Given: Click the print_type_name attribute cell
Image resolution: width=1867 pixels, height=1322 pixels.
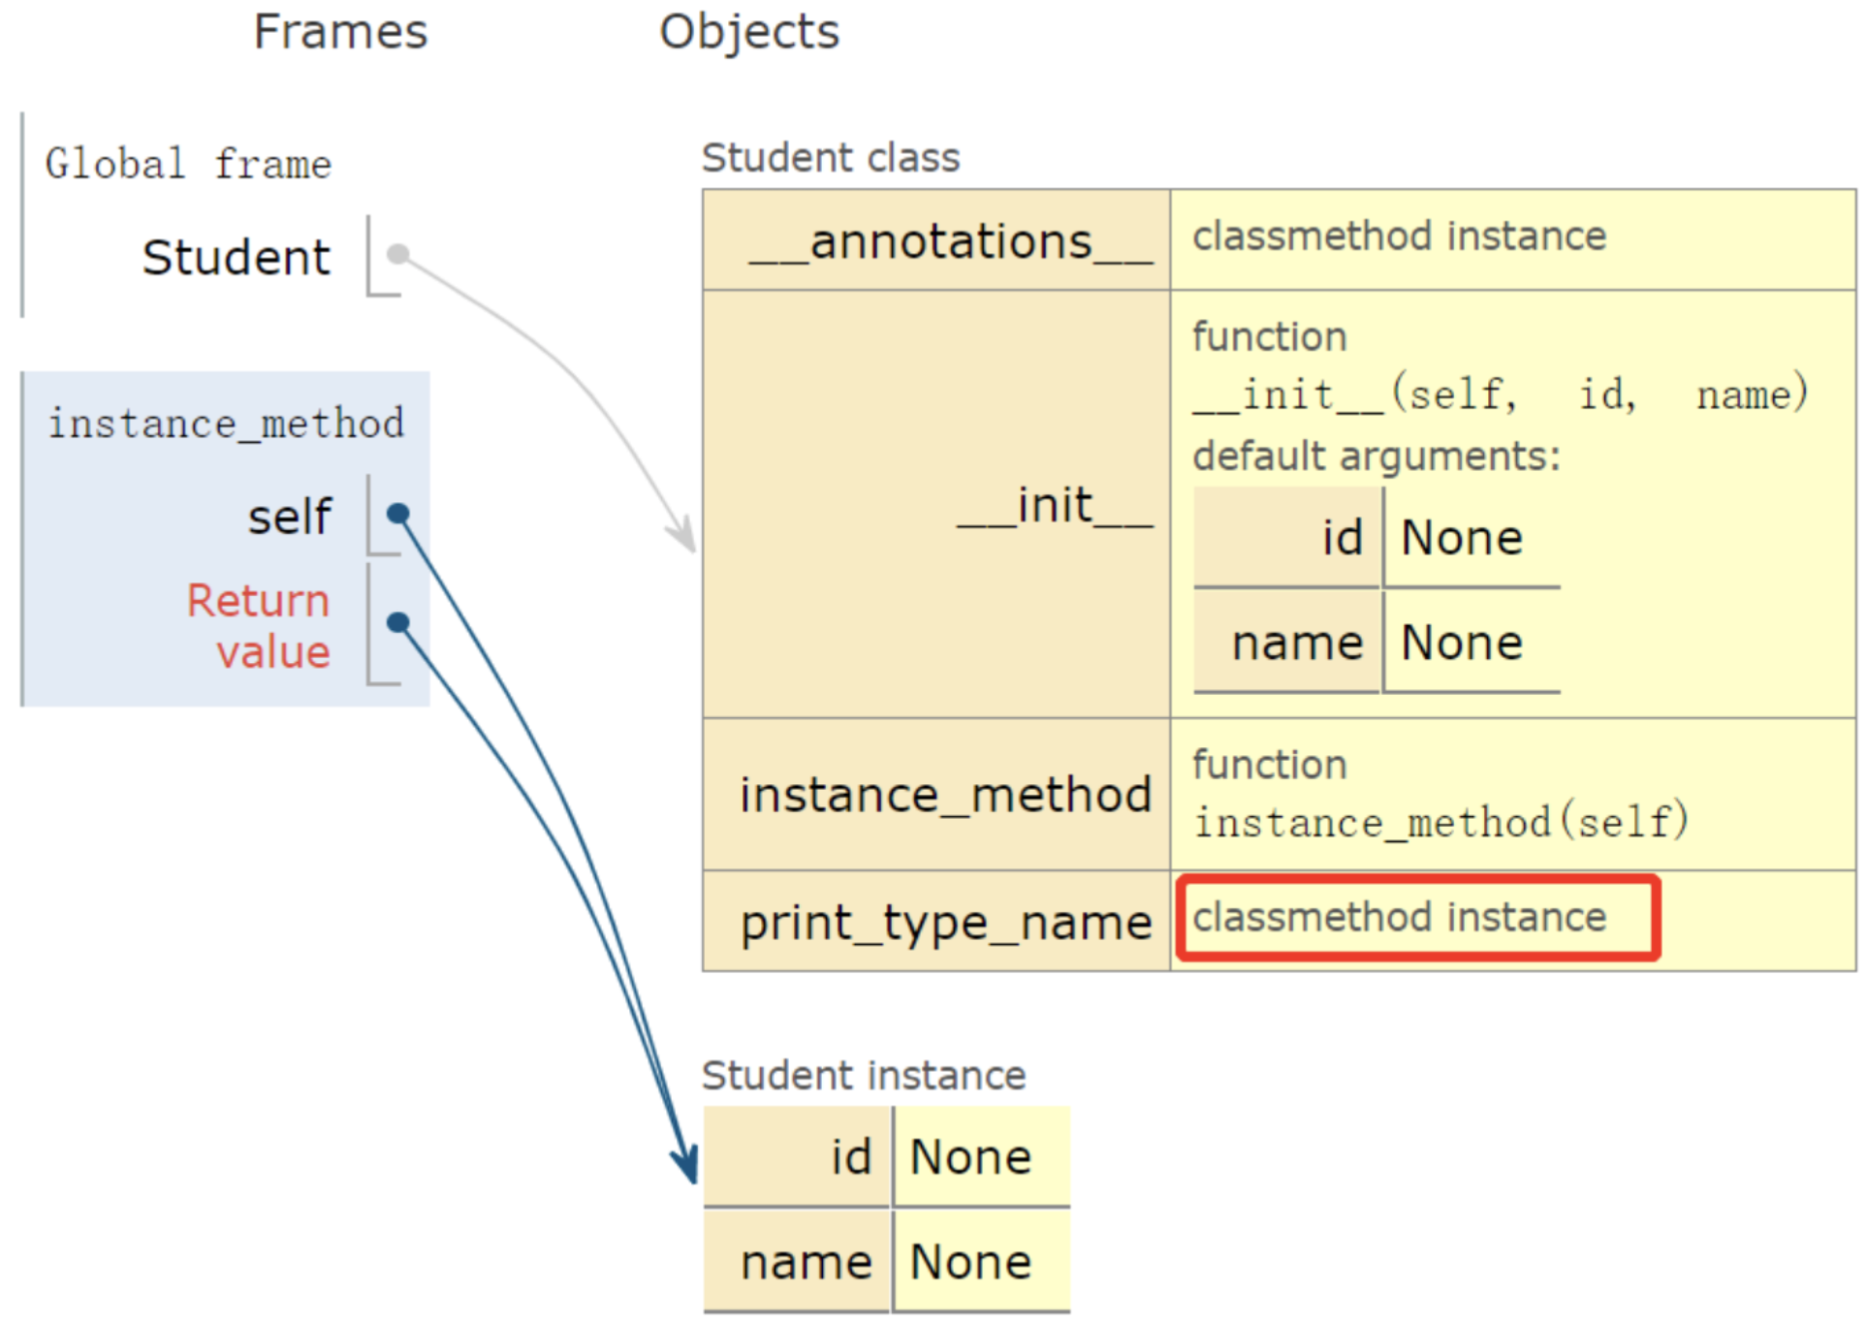Looking at the screenshot, I should [x=945, y=922].
